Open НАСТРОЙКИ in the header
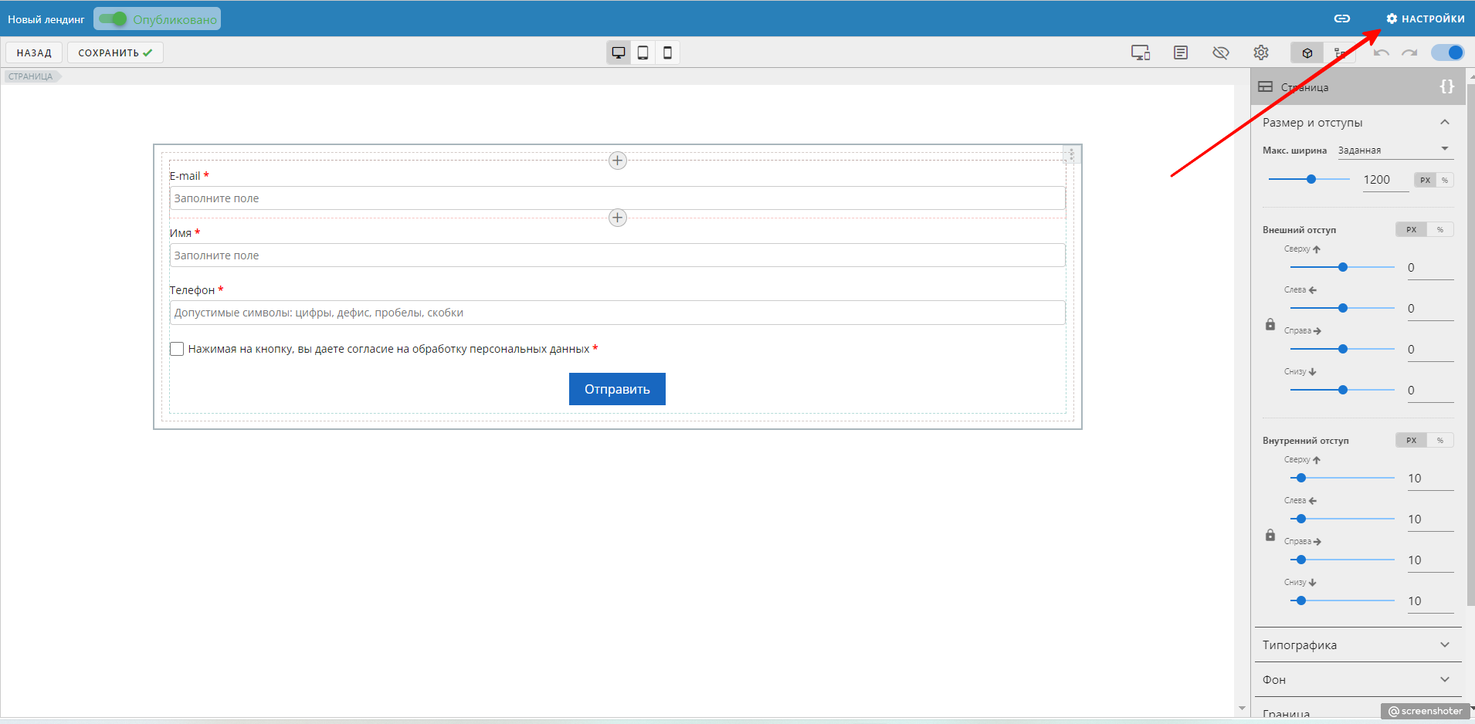The image size is (1475, 724). pyautogui.click(x=1426, y=19)
